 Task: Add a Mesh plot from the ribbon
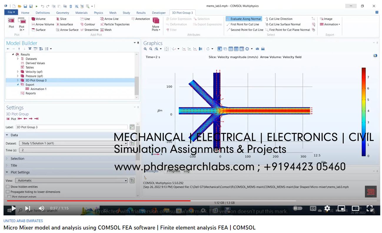pos(106,30)
